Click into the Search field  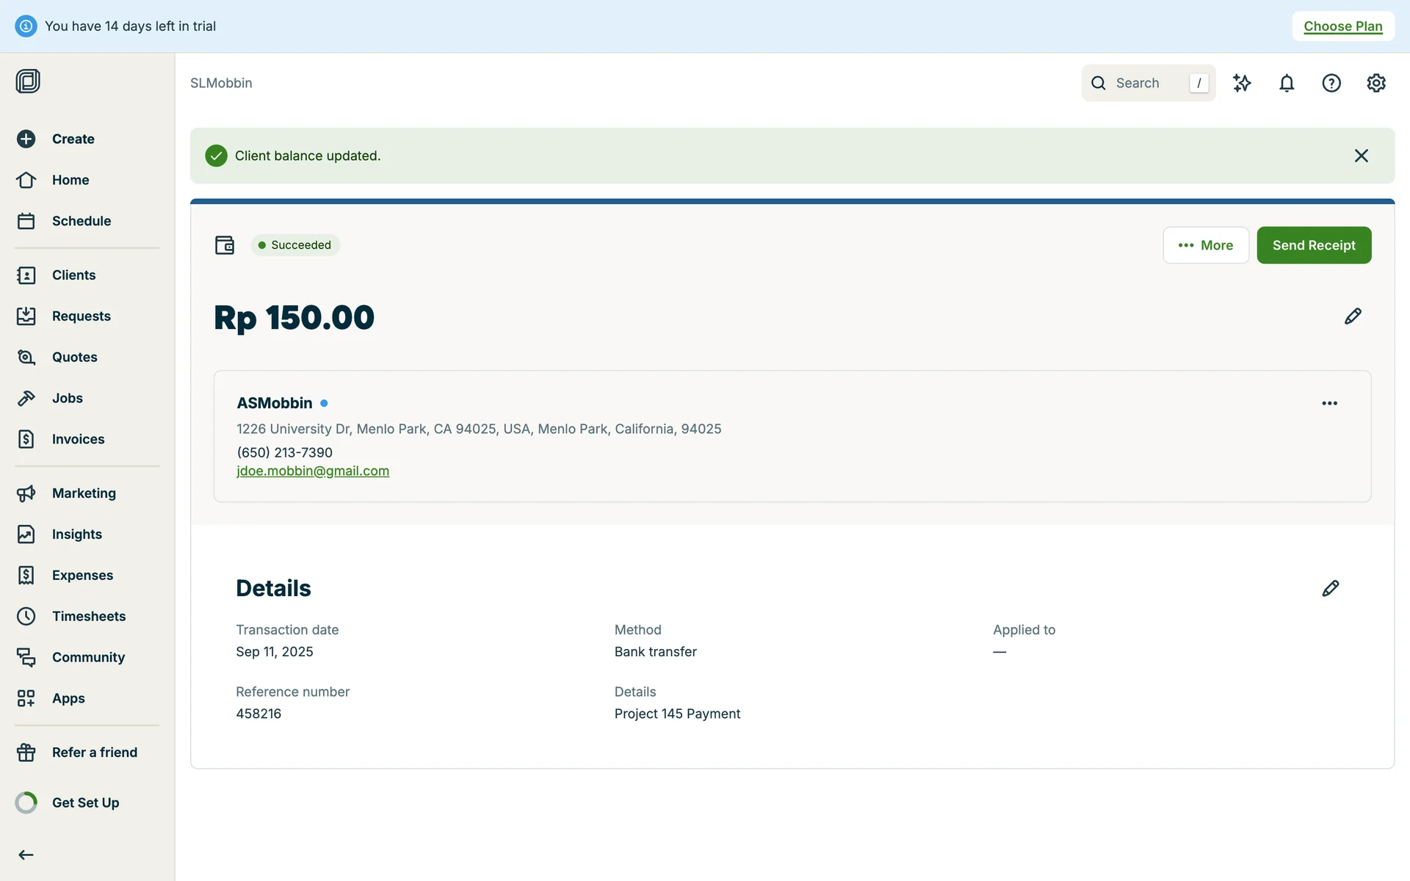(1138, 83)
